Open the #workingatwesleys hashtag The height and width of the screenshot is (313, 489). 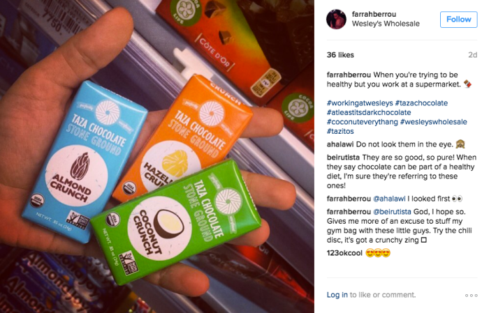pos(359,103)
